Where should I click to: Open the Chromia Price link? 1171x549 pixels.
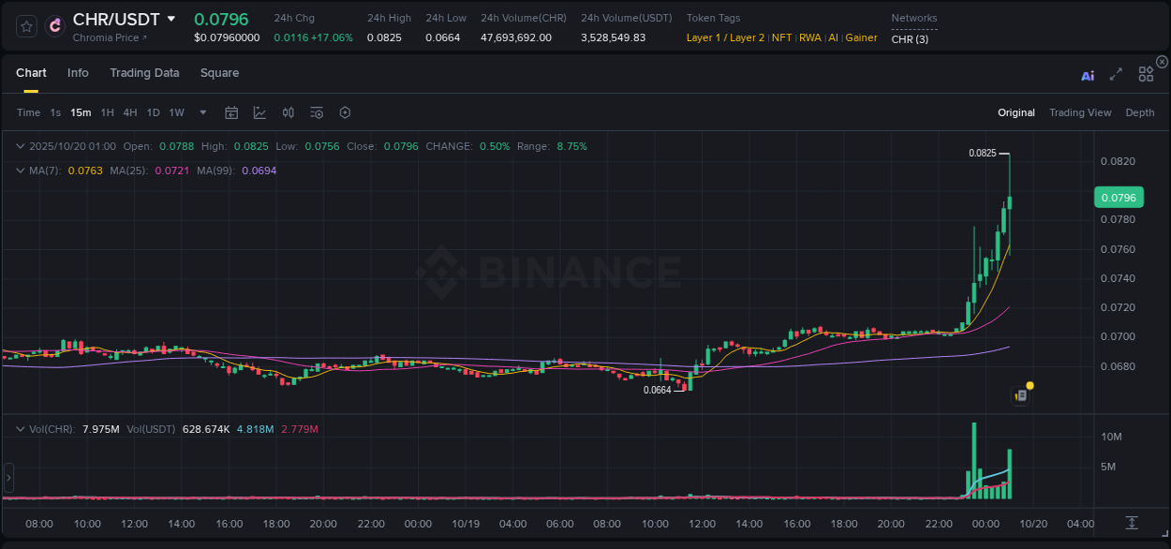(x=105, y=37)
